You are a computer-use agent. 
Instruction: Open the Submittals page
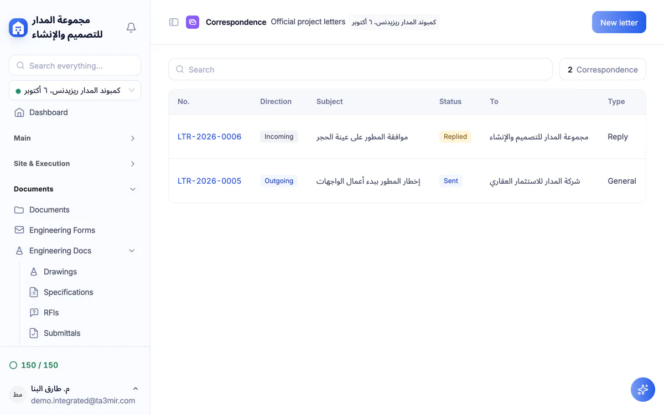click(x=82, y=333)
